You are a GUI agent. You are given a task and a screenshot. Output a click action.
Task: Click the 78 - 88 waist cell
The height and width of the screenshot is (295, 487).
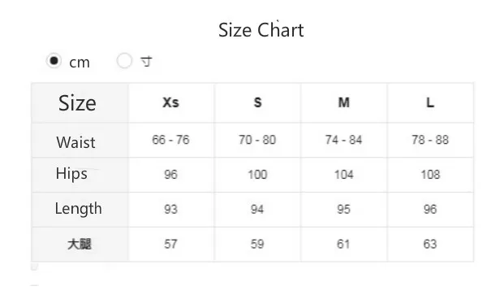(430, 140)
